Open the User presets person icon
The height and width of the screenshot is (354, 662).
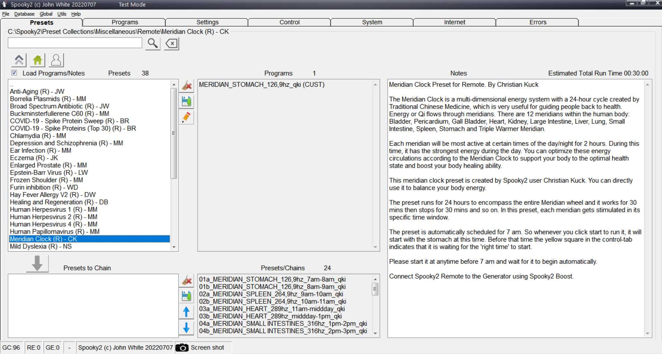56,60
